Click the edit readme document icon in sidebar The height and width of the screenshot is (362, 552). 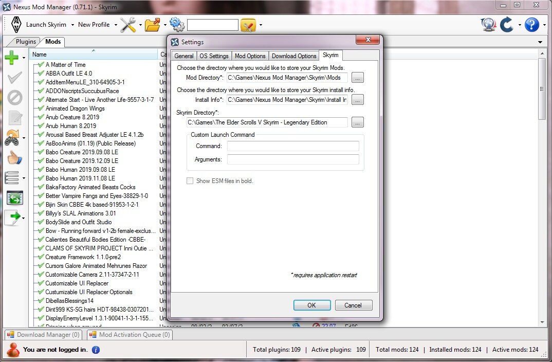click(x=15, y=118)
